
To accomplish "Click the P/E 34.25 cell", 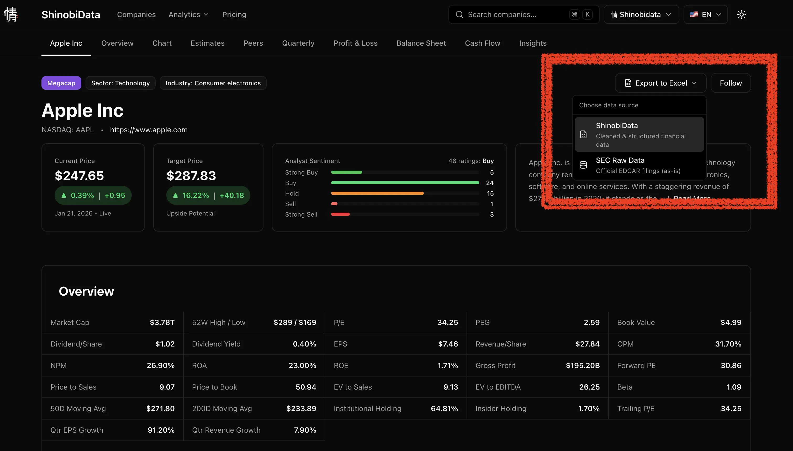I will click(396, 322).
